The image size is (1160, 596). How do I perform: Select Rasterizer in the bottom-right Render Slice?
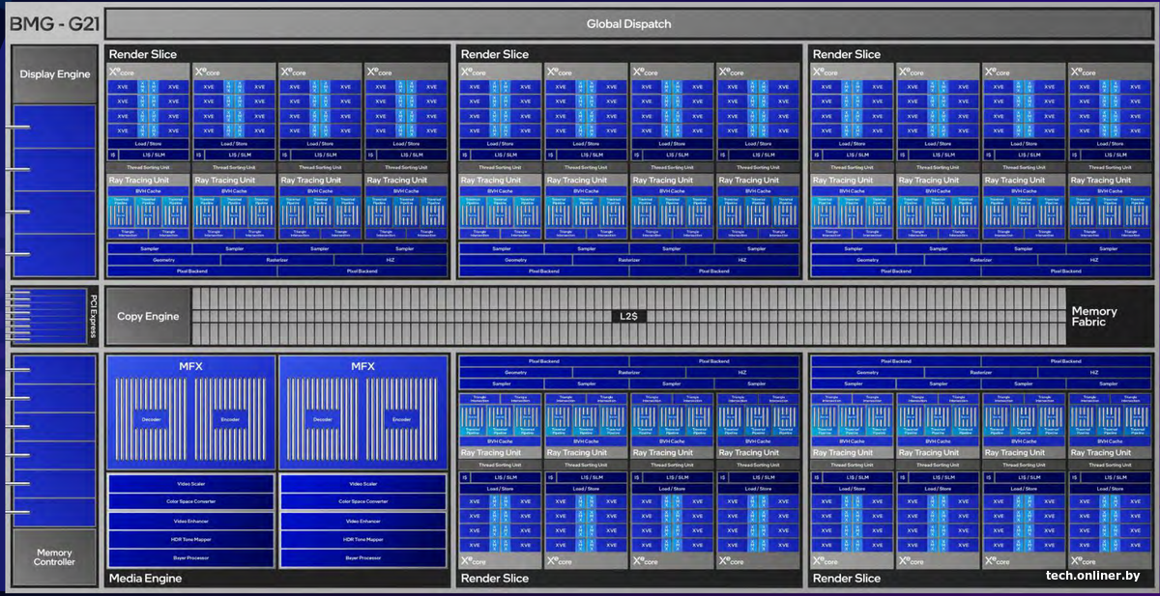981,373
